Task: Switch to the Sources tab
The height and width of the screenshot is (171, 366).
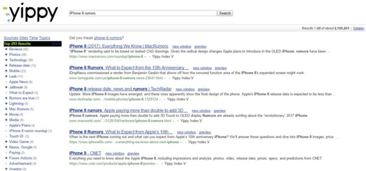Action: tap(11, 38)
